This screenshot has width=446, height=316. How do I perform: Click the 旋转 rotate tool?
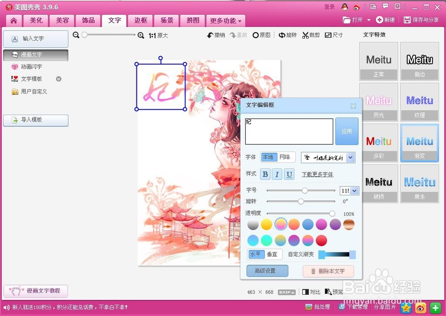click(x=288, y=35)
